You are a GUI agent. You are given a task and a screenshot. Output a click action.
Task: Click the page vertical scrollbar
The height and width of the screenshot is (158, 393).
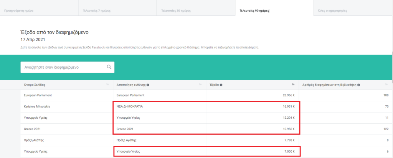coord(392,67)
